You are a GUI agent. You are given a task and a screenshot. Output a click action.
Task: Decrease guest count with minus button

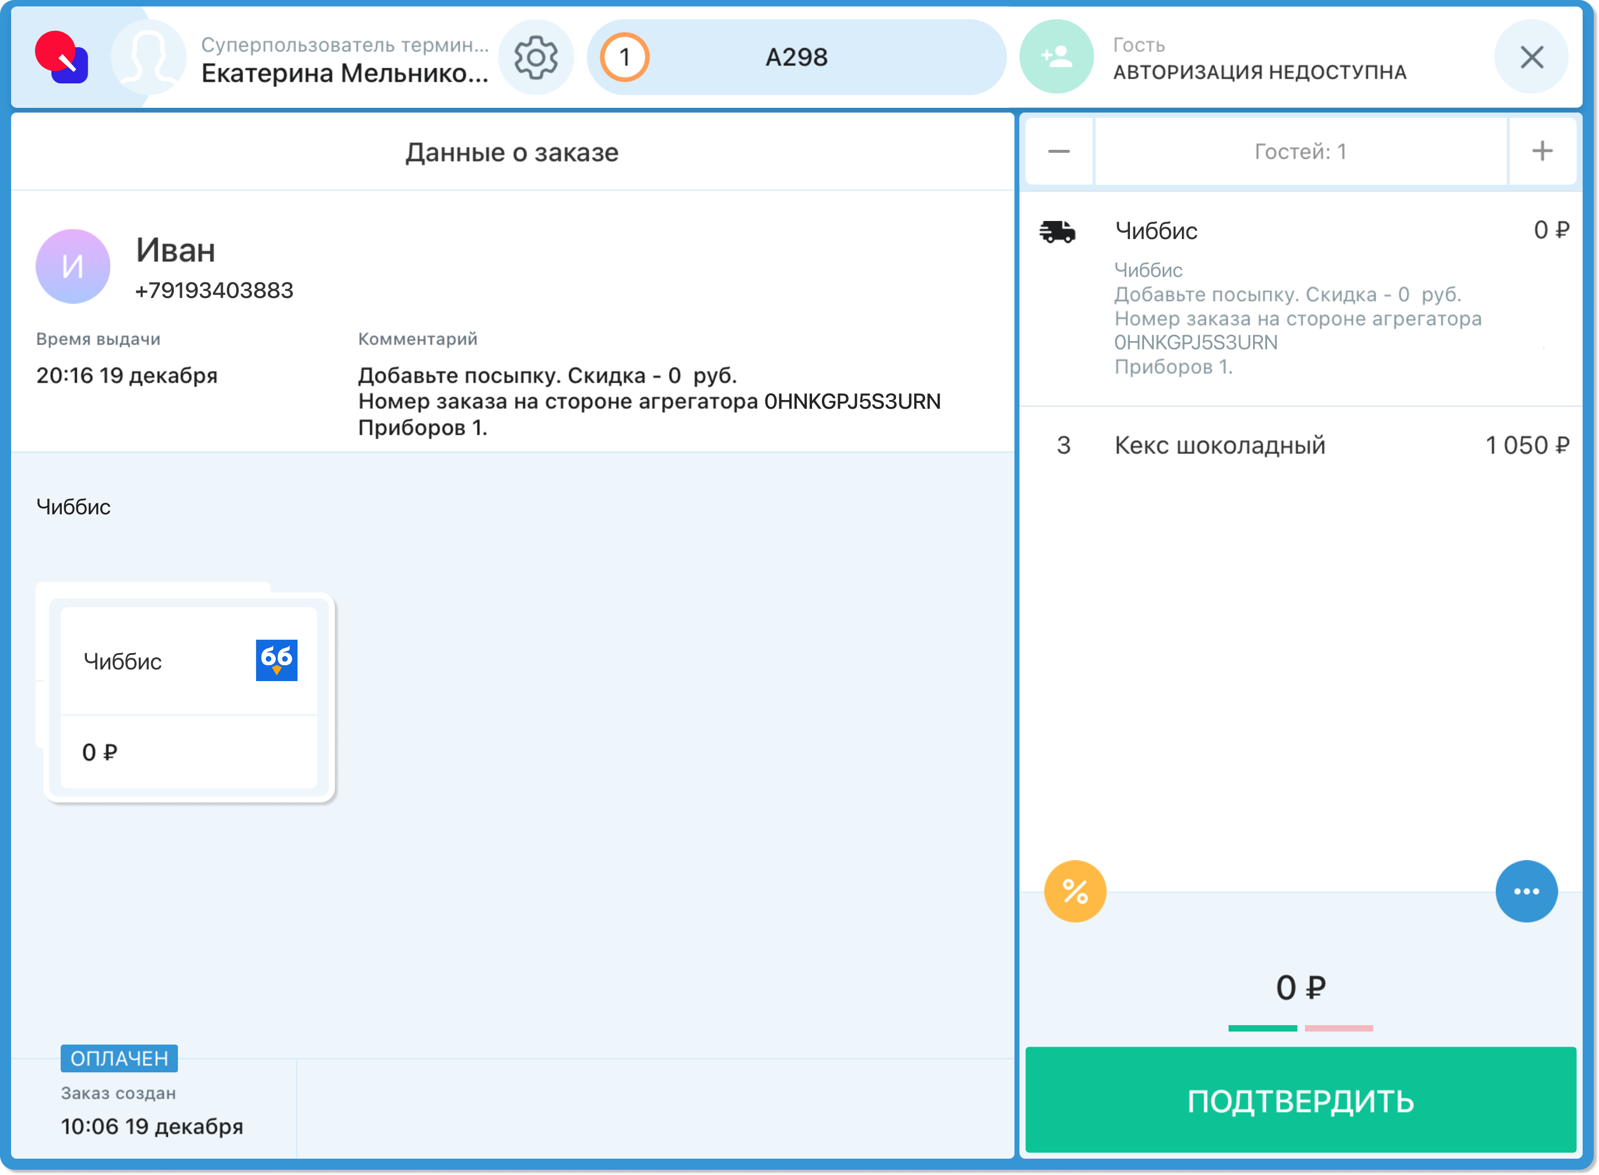(x=1058, y=152)
